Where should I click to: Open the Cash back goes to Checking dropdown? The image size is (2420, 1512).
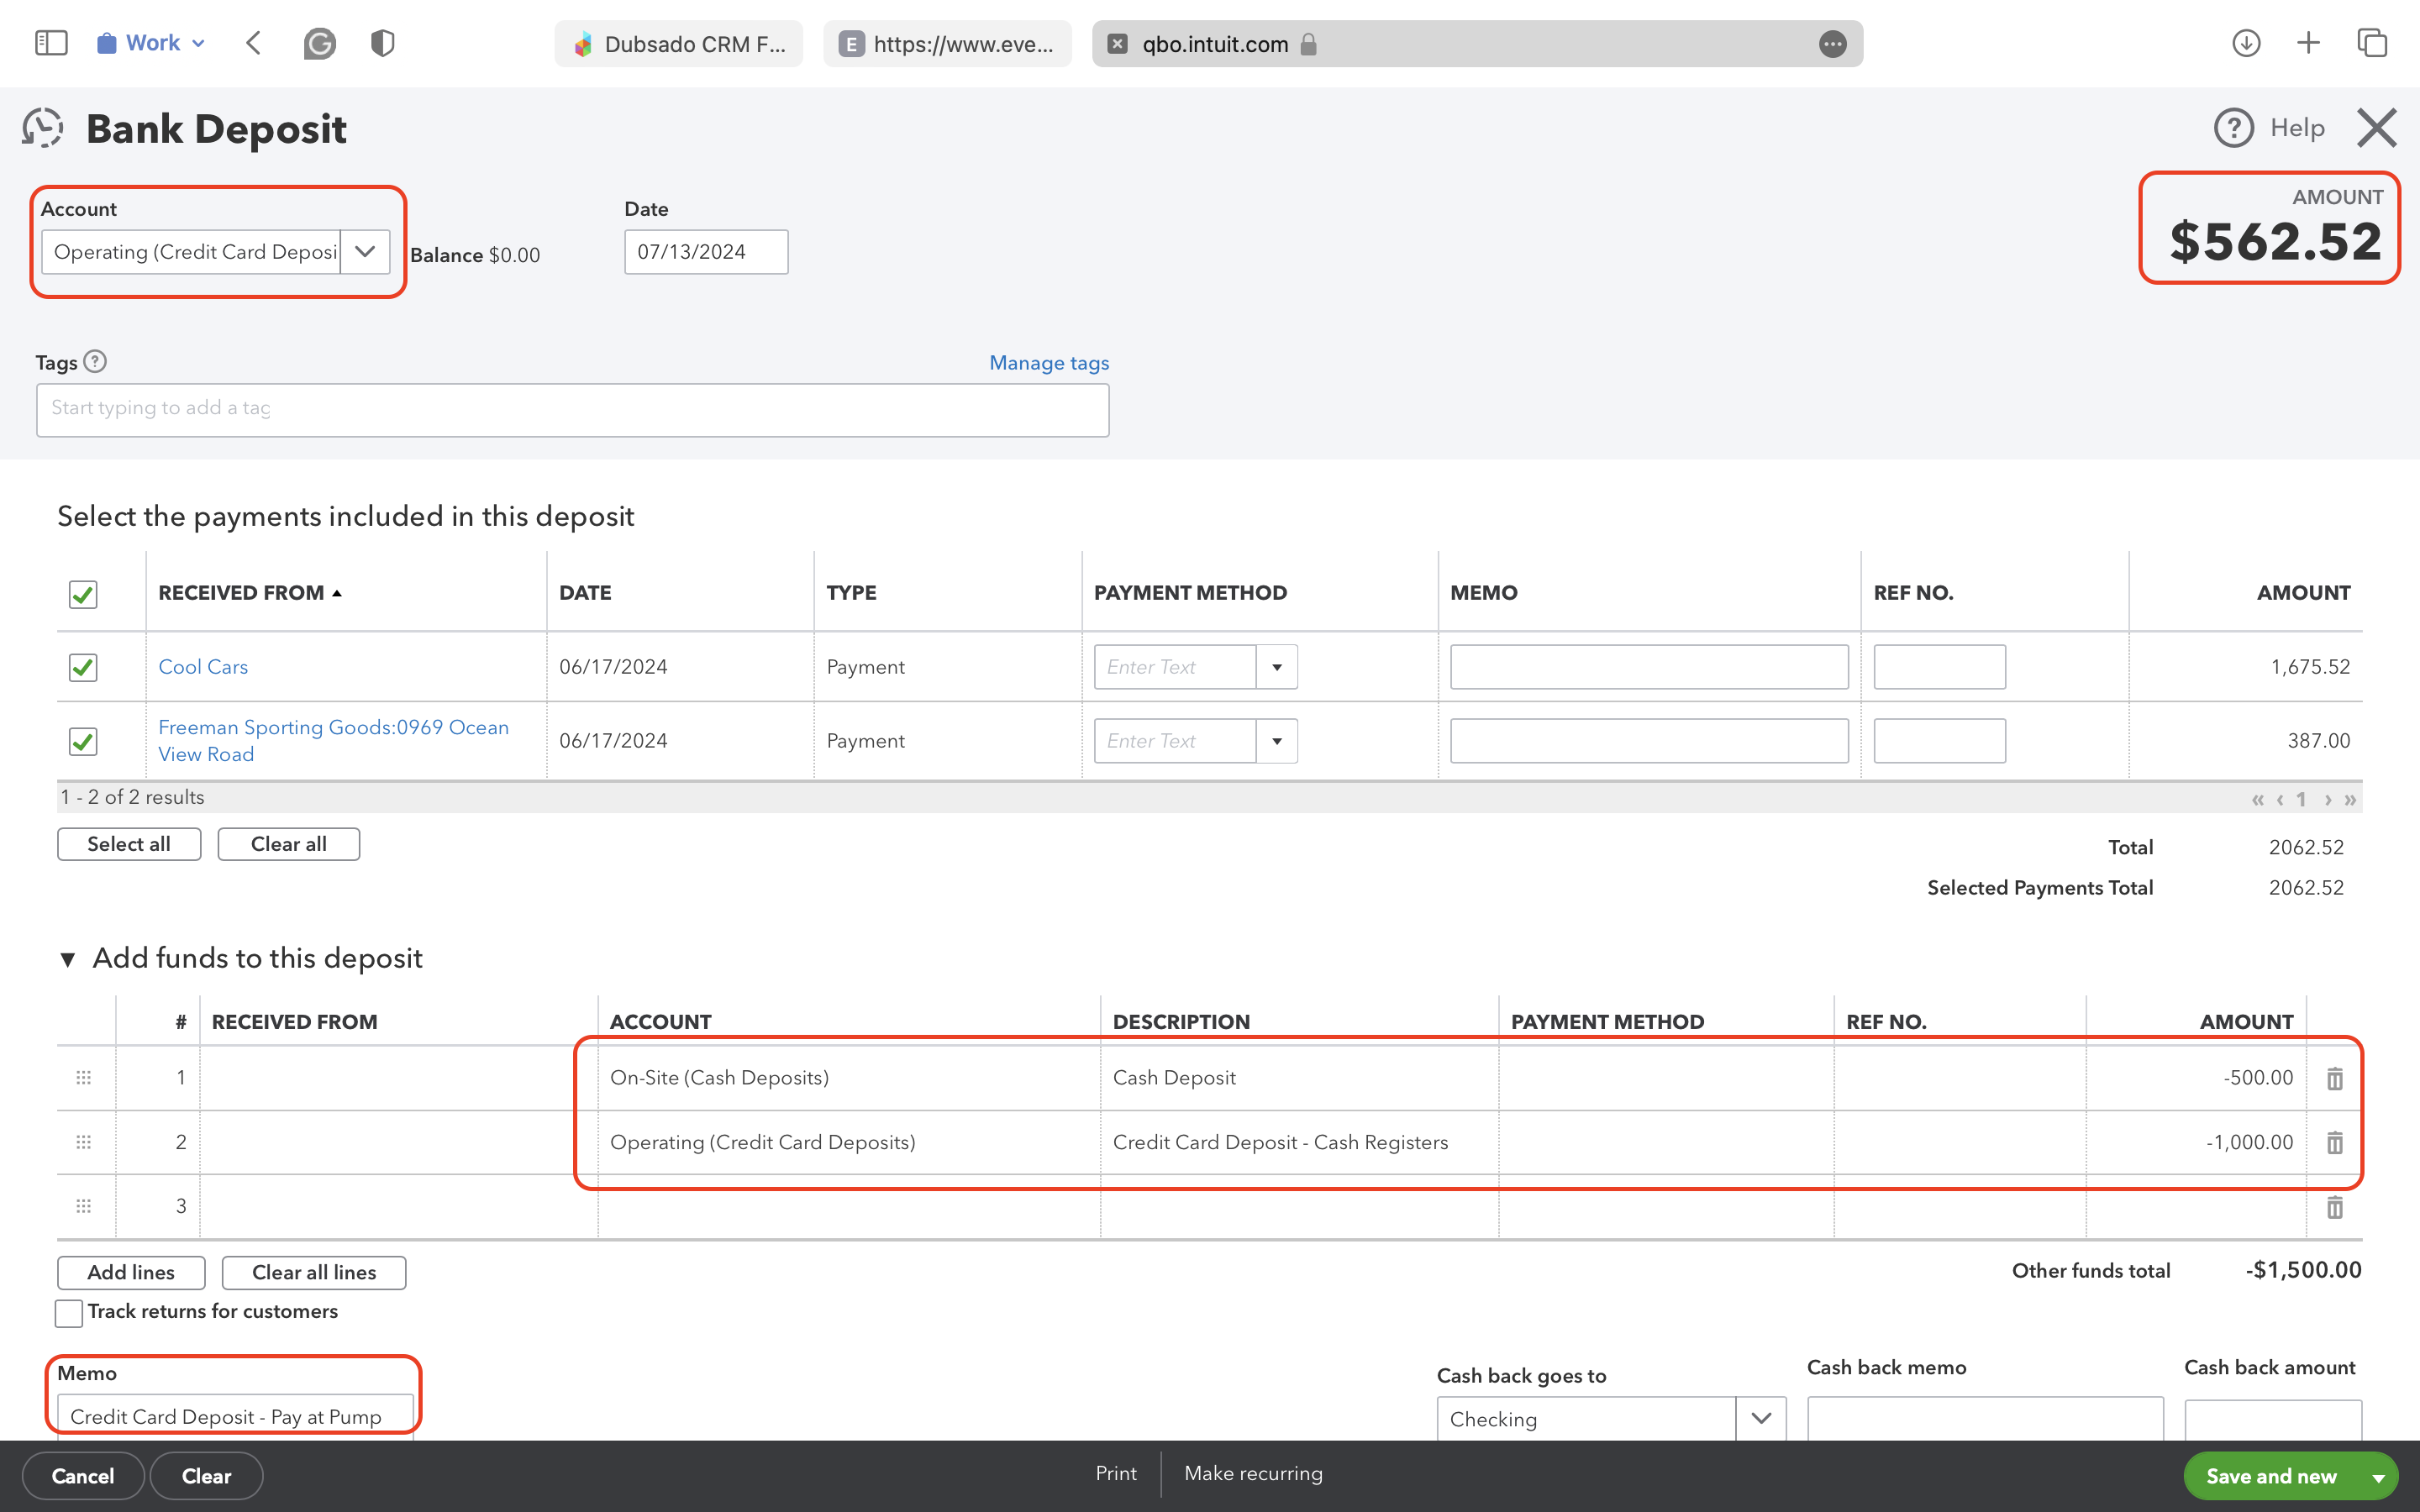1759,1418
